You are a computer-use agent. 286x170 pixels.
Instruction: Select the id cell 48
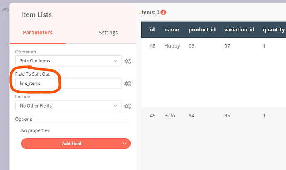153,46
